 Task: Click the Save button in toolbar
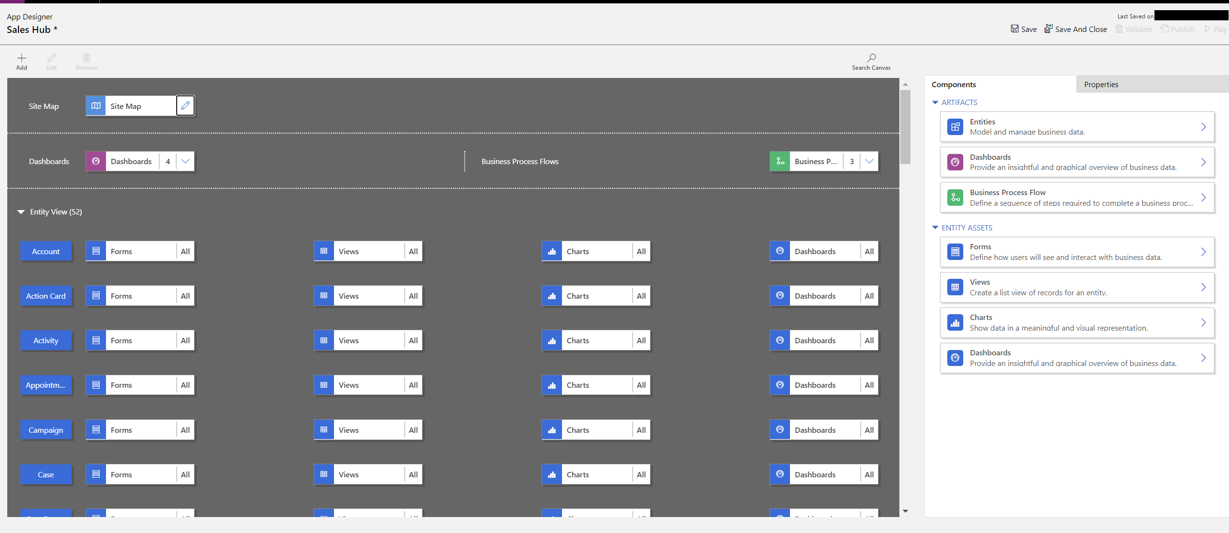click(1023, 30)
